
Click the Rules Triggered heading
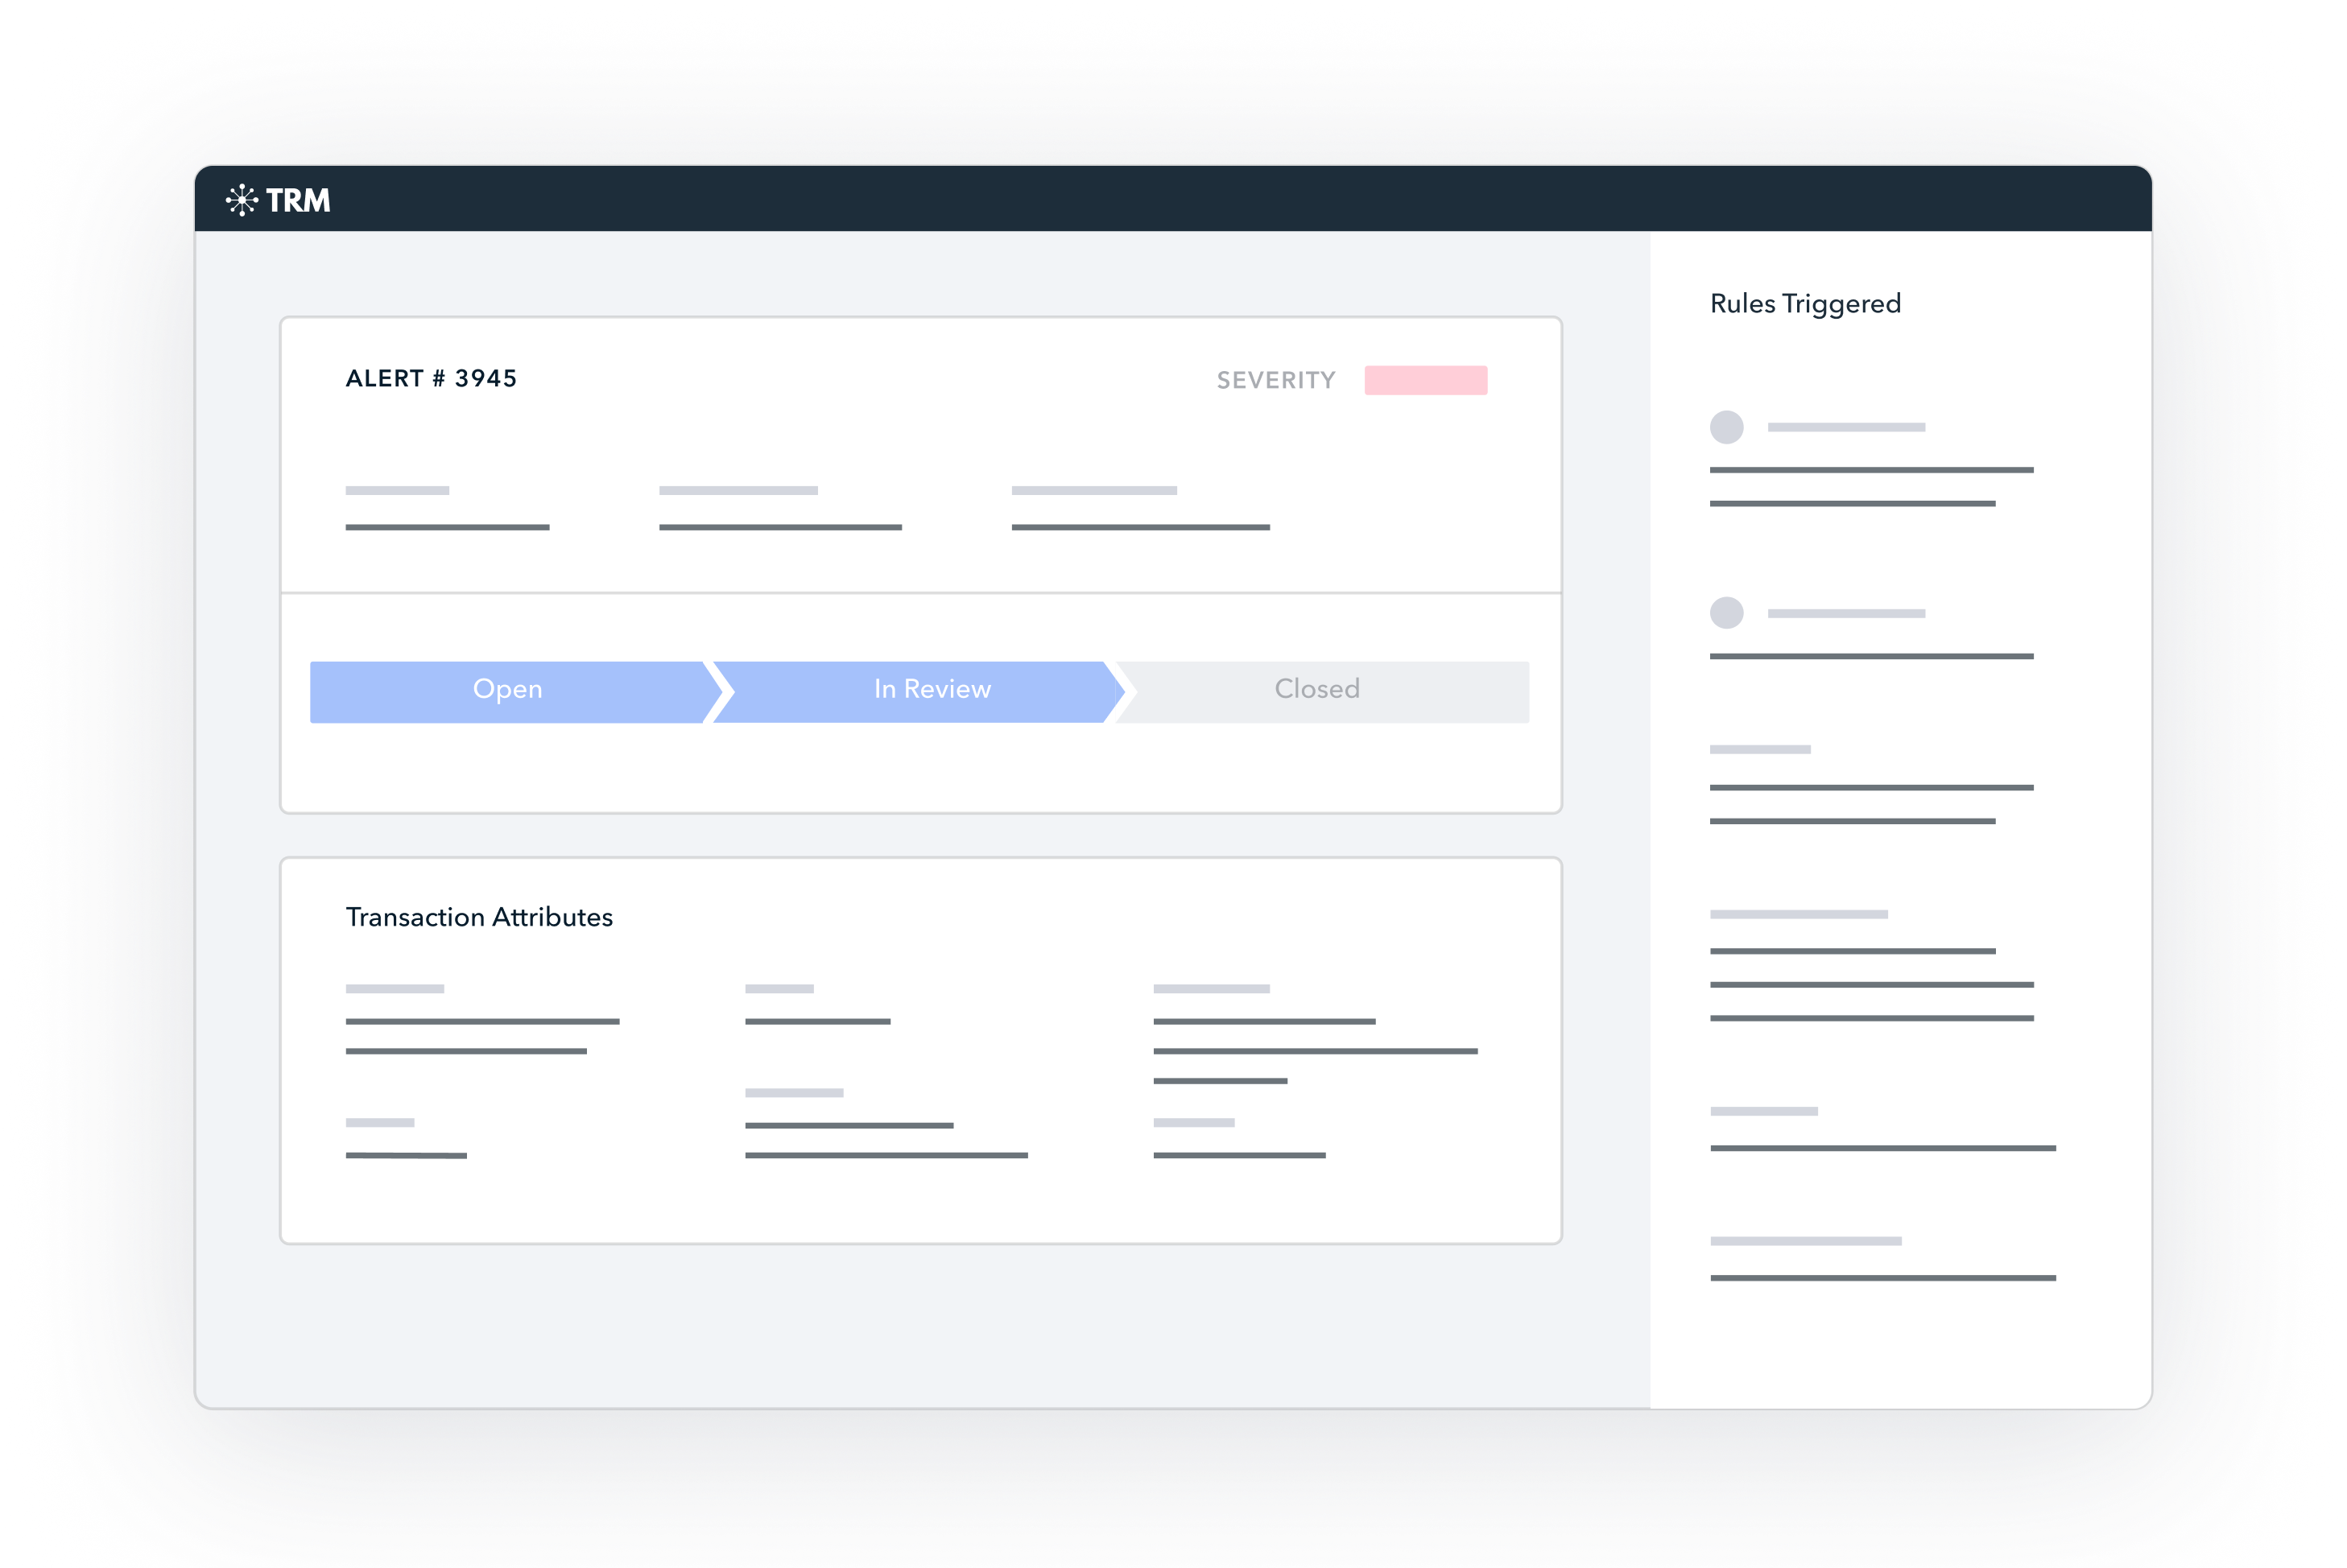(1804, 304)
